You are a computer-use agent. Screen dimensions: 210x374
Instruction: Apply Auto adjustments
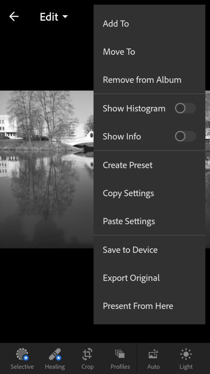153,359
